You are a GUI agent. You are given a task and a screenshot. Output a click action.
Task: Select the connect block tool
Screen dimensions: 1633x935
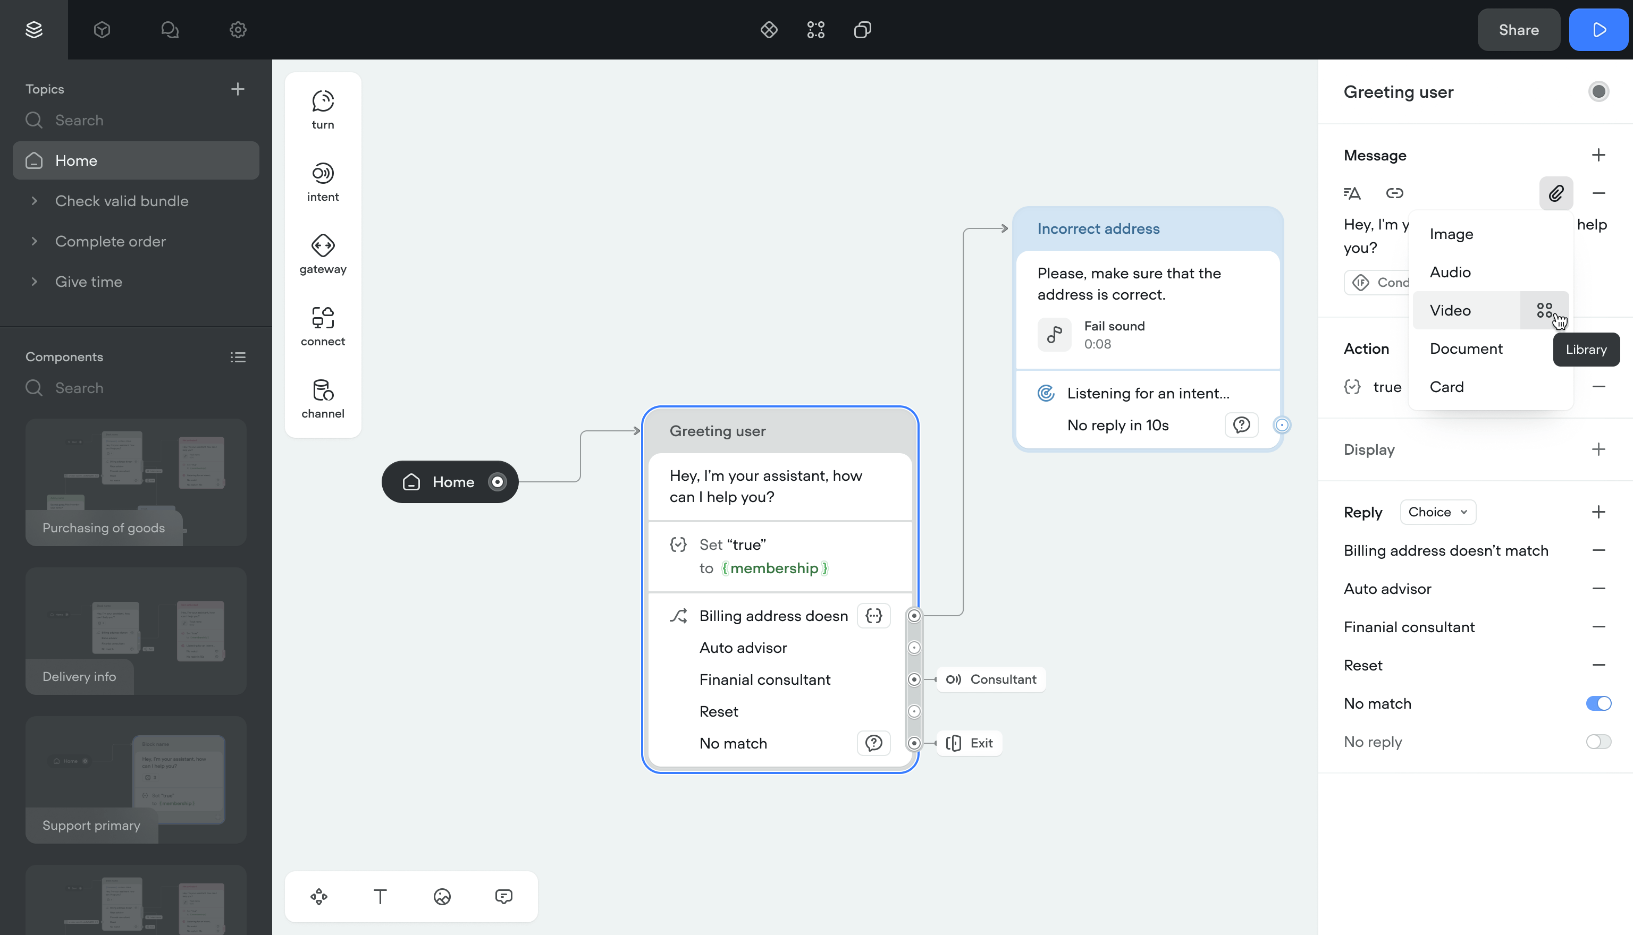323,326
